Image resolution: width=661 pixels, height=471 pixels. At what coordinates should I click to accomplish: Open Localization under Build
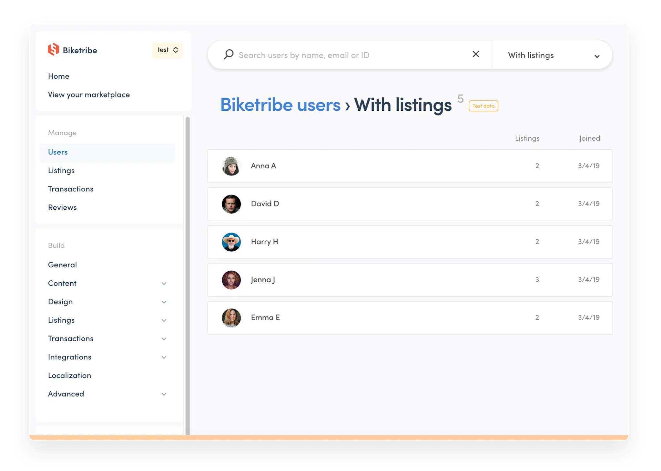click(69, 376)
